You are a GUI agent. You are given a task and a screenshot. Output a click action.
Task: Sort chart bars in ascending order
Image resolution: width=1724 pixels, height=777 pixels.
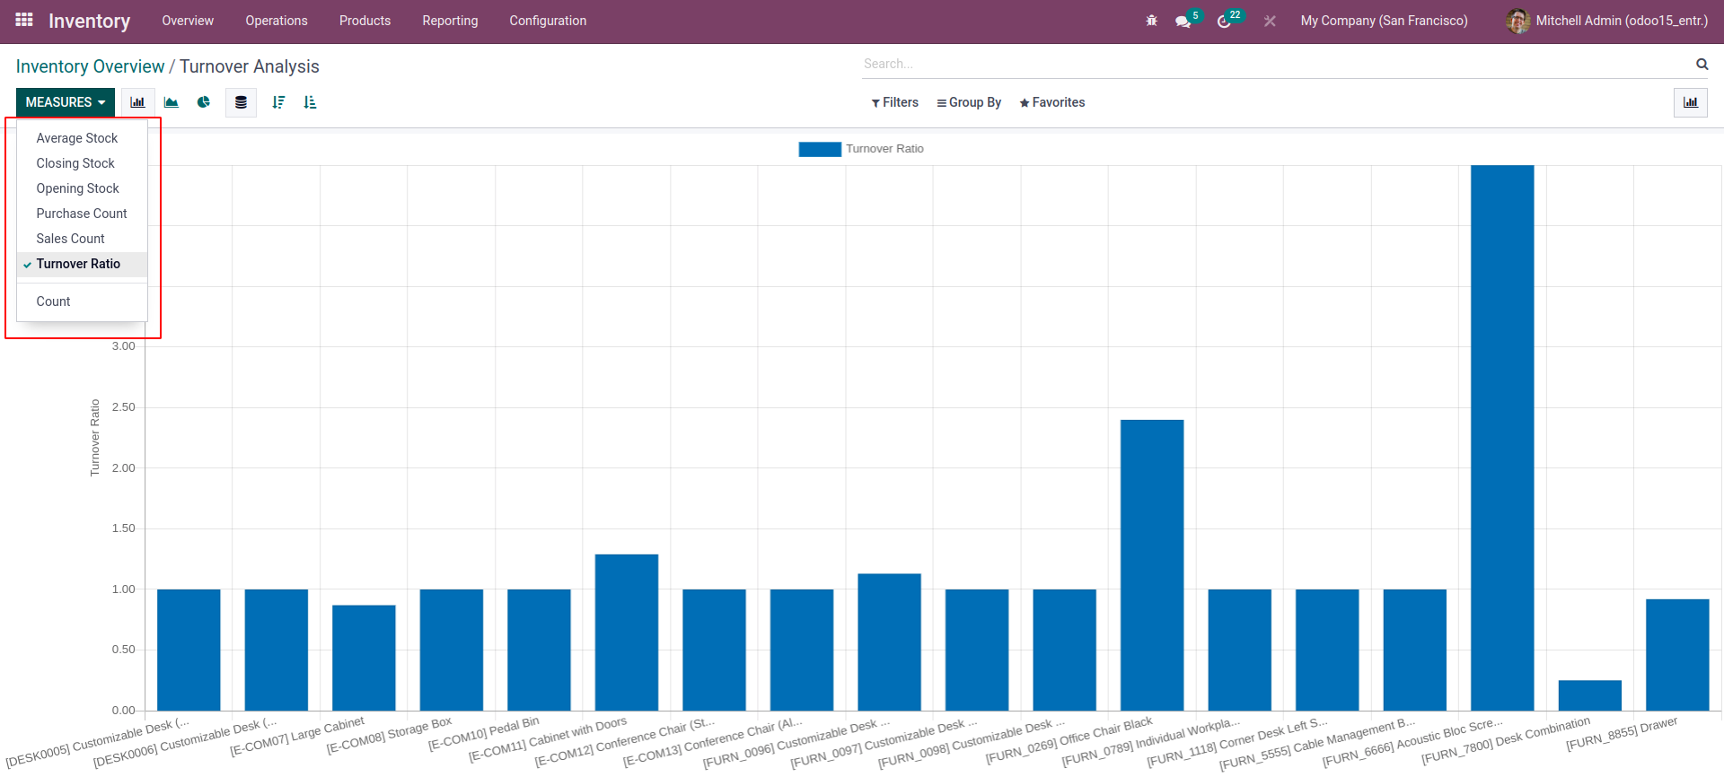[x=310, y=102]
